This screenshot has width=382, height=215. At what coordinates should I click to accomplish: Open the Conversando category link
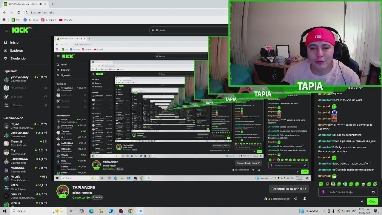click(x=81, y=197)
